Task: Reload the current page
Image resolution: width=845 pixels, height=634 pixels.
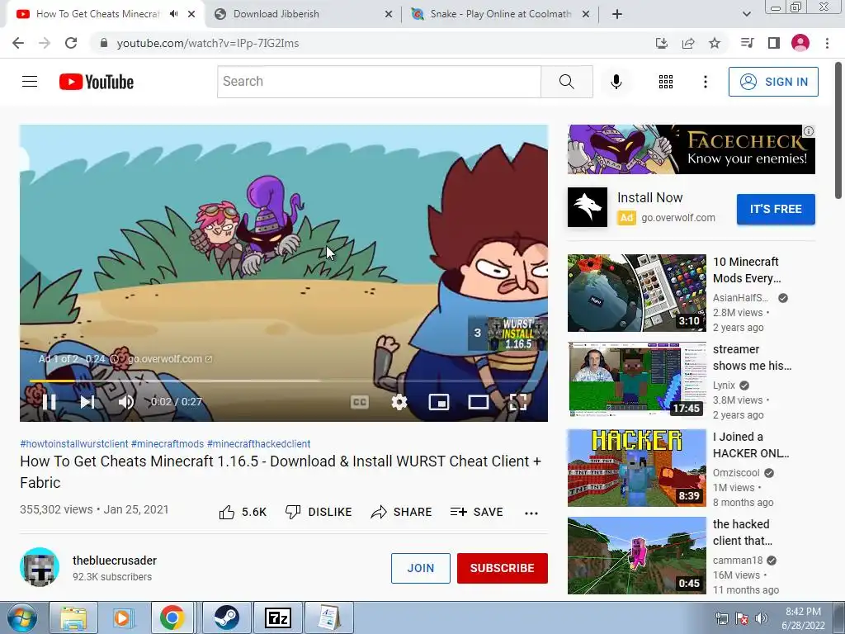Action: coord(71,43)
